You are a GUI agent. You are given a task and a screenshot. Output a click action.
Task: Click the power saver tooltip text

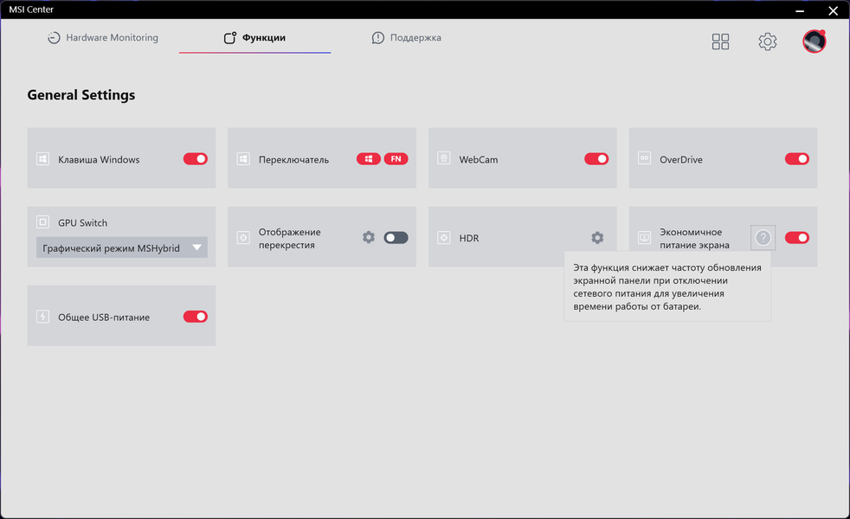tap(667, 286)
